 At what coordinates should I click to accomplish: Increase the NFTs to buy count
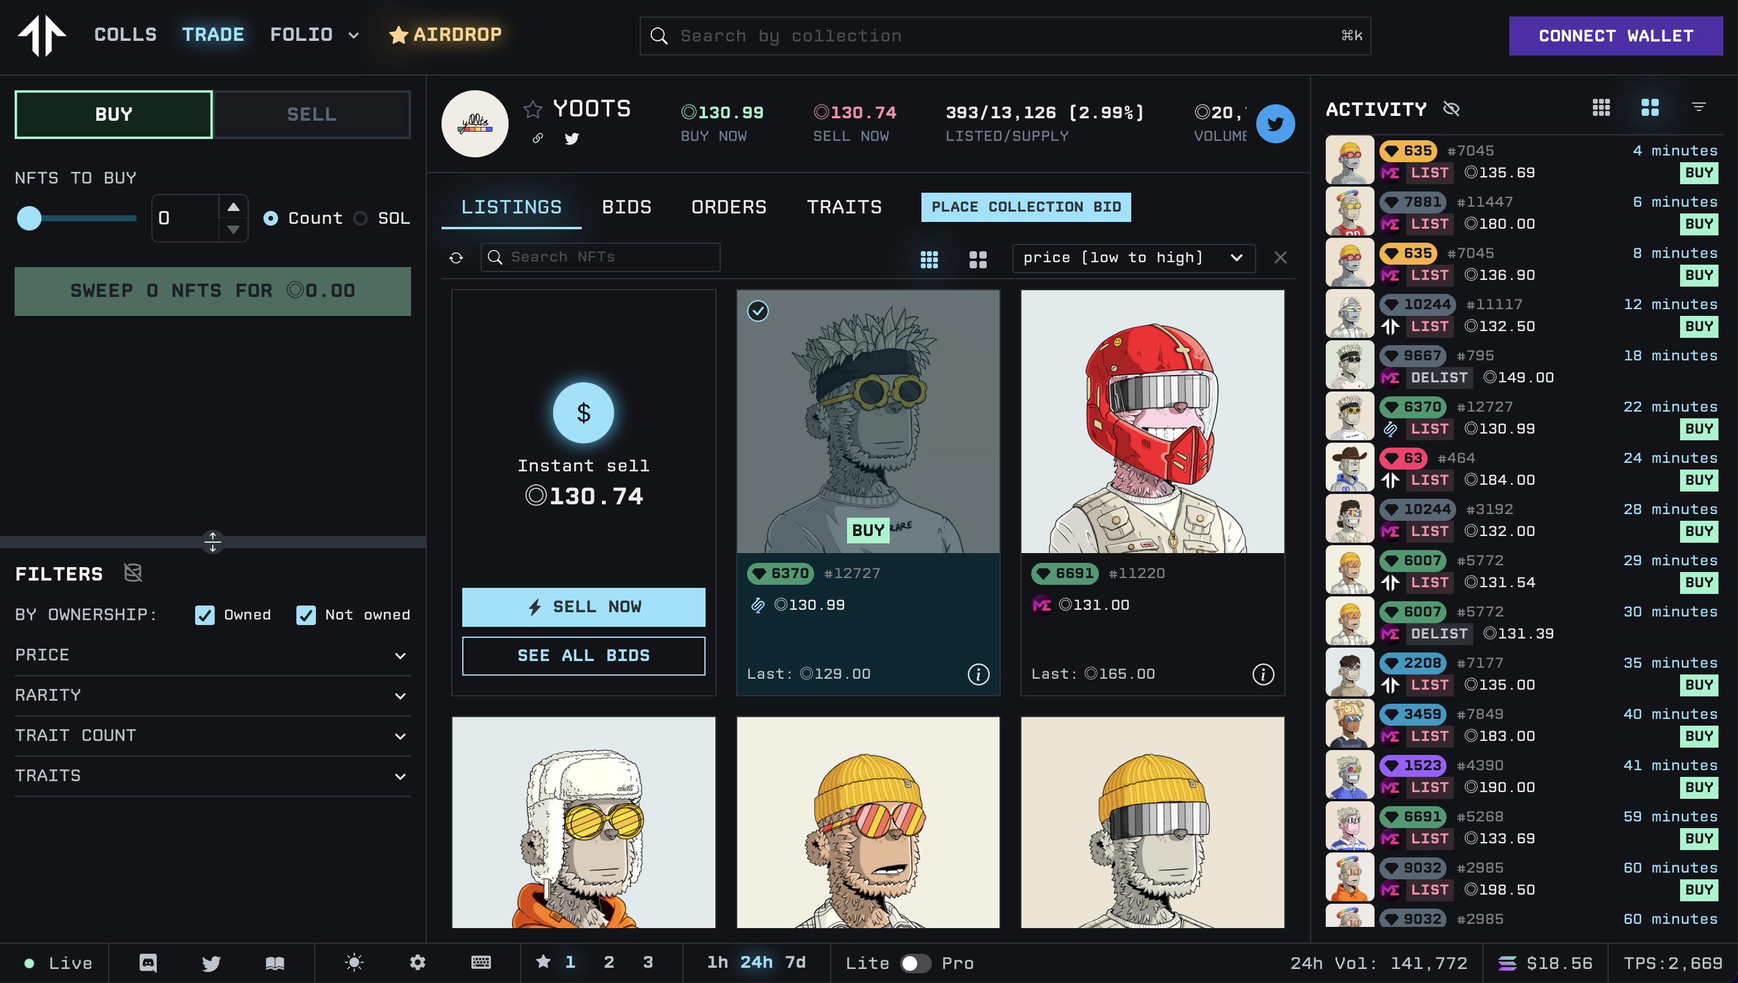coord(234,207)
